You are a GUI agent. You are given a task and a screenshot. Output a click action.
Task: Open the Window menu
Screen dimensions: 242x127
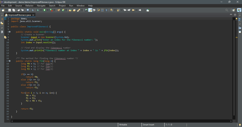[x=80, y=5]
